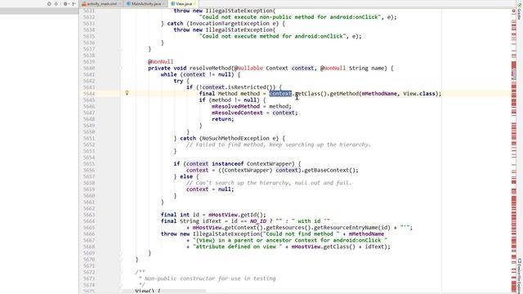The width and height of the screenshot is (523, 294).
Task: Click 'resolveMethod' in the method declaration
Action: pos(210,68)
